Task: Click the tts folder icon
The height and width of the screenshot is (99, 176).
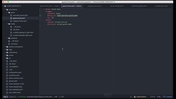Action: (7, 58)
